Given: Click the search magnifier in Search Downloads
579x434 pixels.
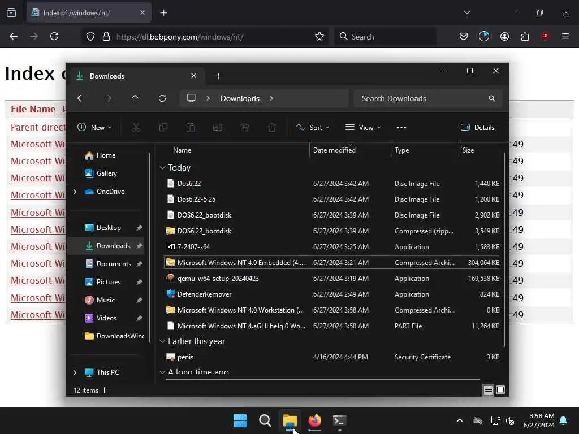Looking at the screenshot, I should pos(491,98).
